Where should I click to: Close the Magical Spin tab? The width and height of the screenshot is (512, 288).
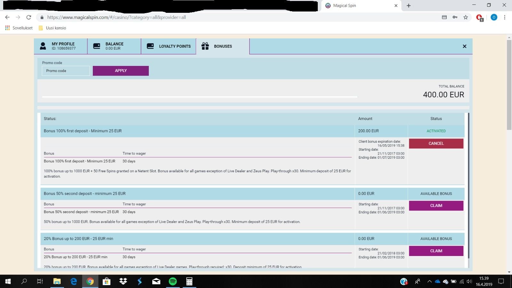[x=396, y=5]
